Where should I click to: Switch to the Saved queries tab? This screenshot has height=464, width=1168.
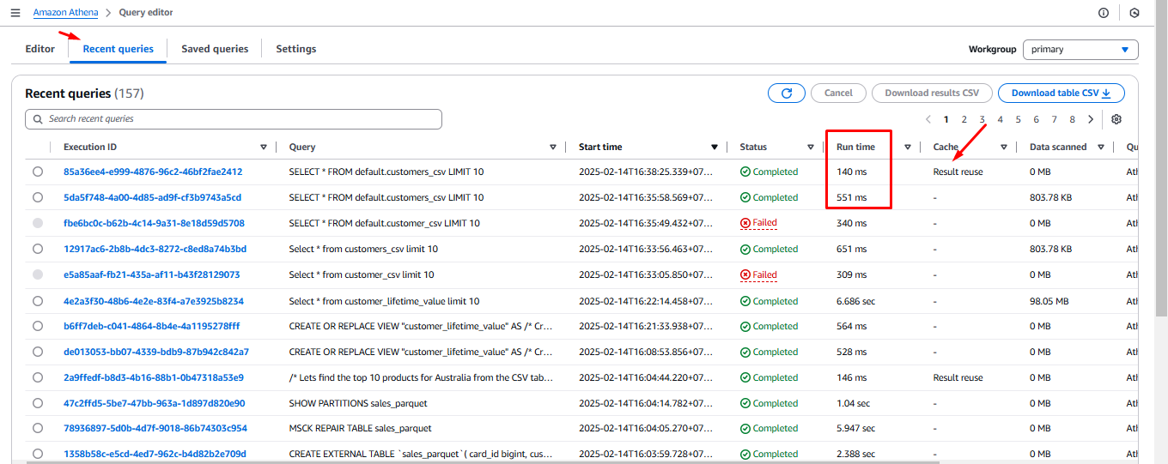point(215,49)
